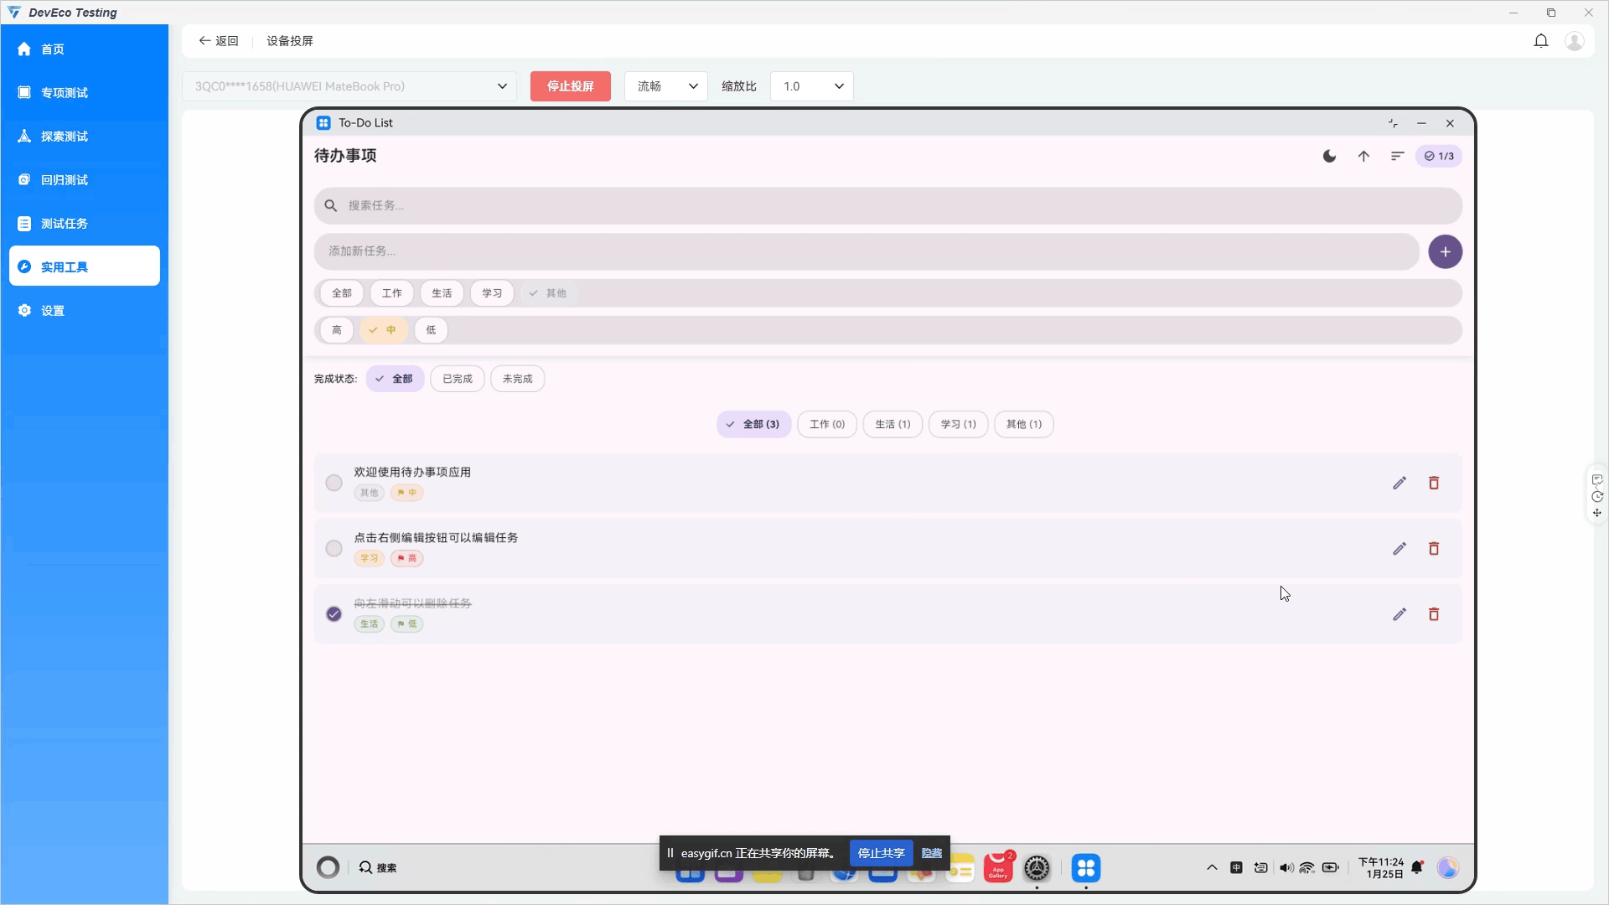Screen dimensions: 1609x905
Task: Toggle dark mode moon icon
Action: (1329, 156)
